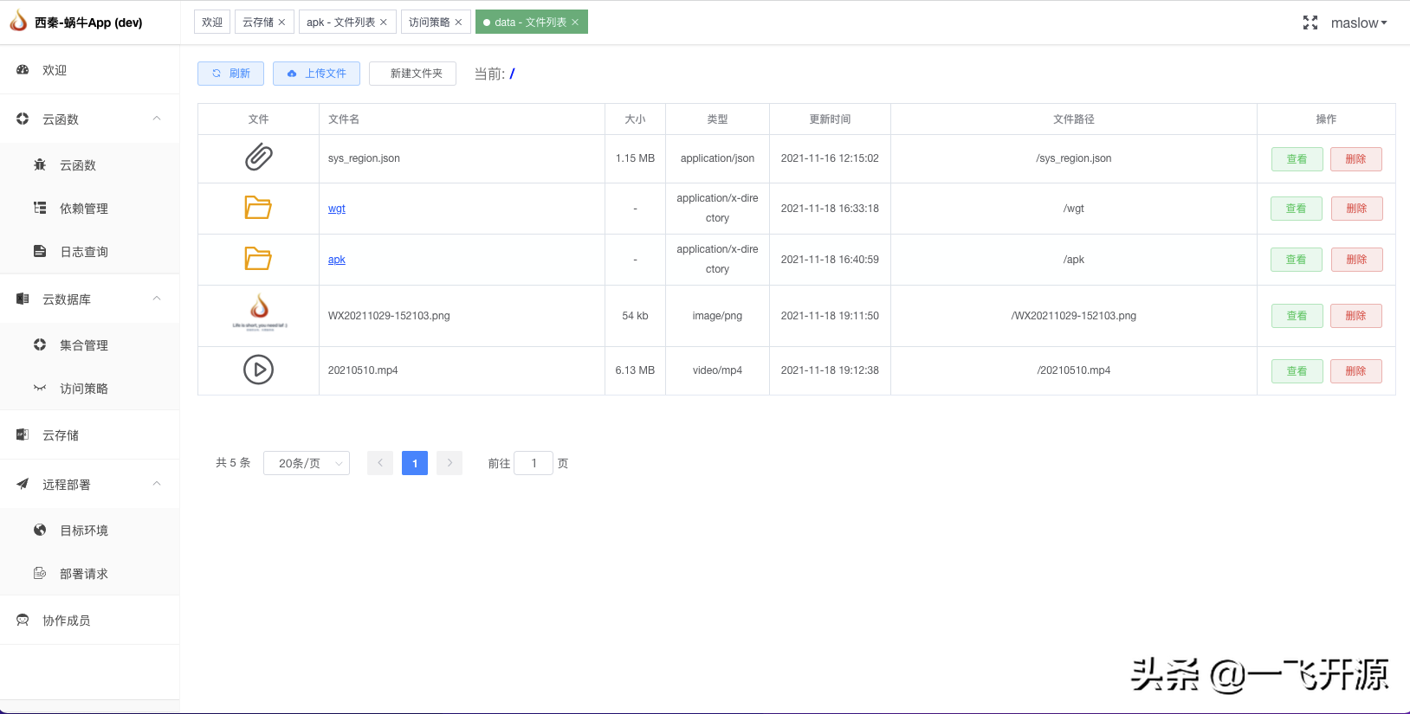Open 依赖管理 in sidebar
Screen dimensions: 1410x714
tap(90, 208)
